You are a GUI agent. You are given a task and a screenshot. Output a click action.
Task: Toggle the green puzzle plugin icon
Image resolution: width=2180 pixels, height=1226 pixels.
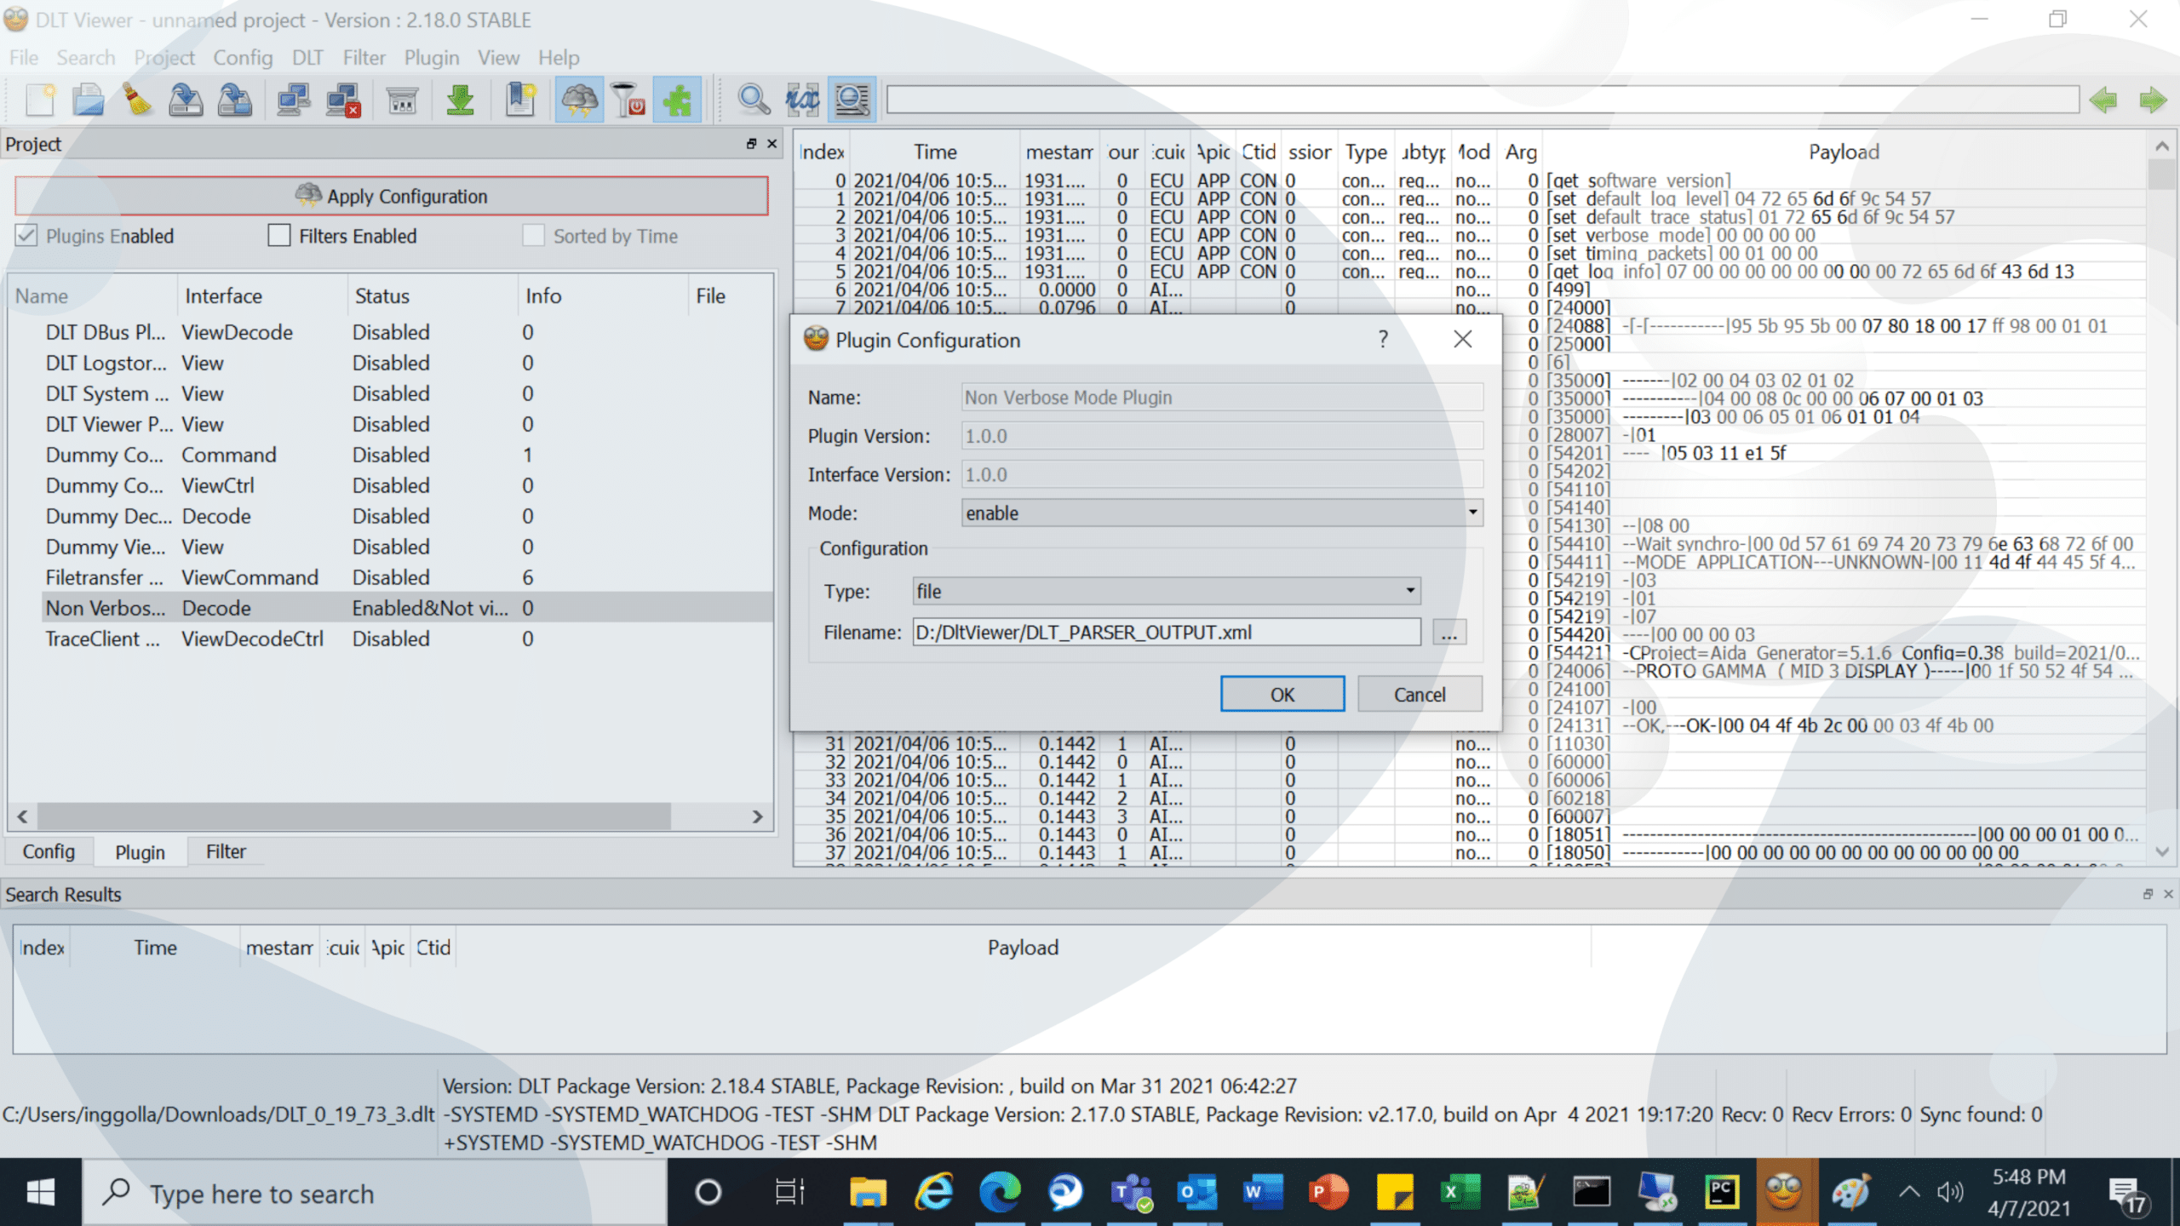[677, 100]
